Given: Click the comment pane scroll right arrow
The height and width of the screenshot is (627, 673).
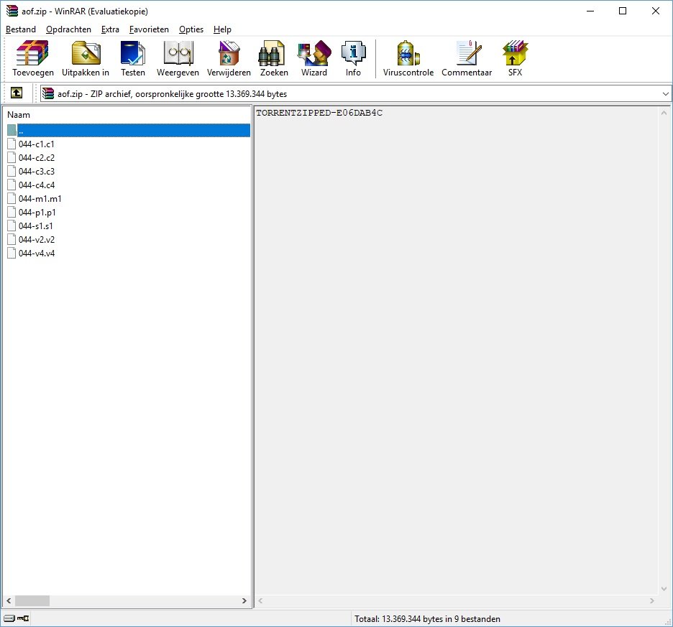Looking at the screenshot, I should [x=652, y=600].
